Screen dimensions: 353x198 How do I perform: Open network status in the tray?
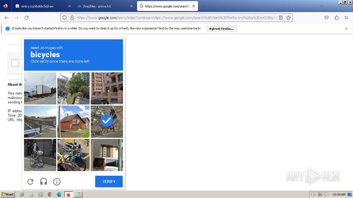coord(320,194)
